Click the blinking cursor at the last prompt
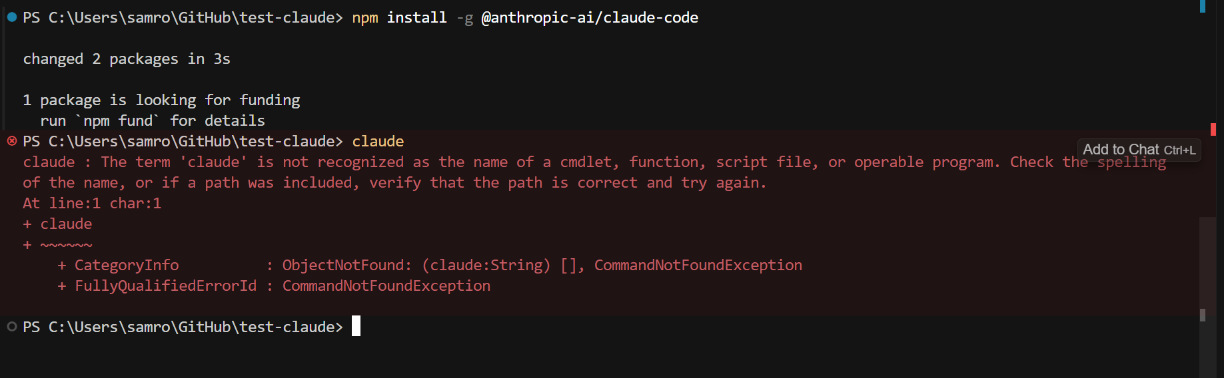This screenshot has width=1224, height=378. coord(356,326)
